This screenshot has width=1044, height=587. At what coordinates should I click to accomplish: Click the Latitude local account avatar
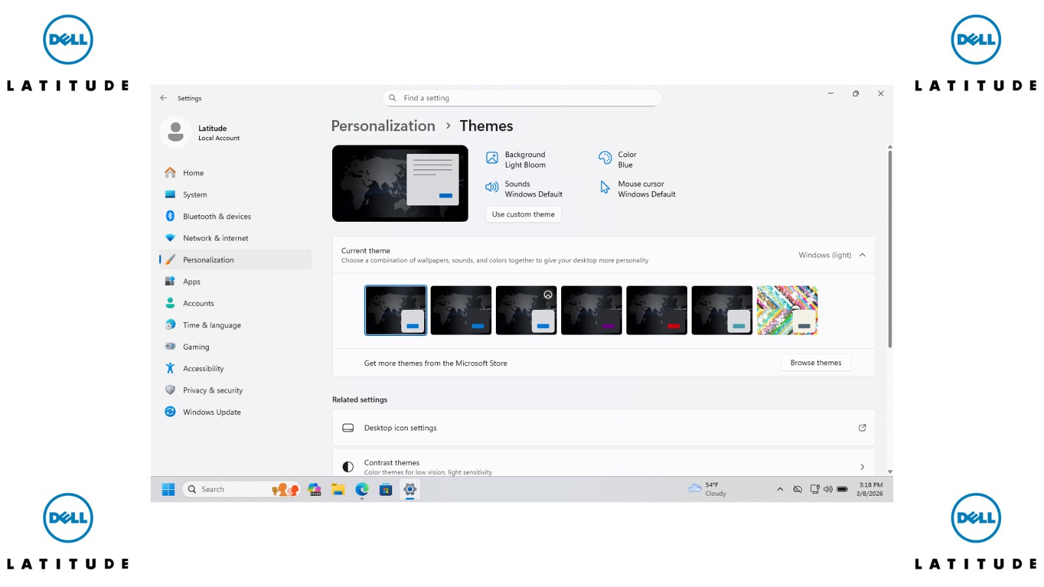(x=176, y=132)
